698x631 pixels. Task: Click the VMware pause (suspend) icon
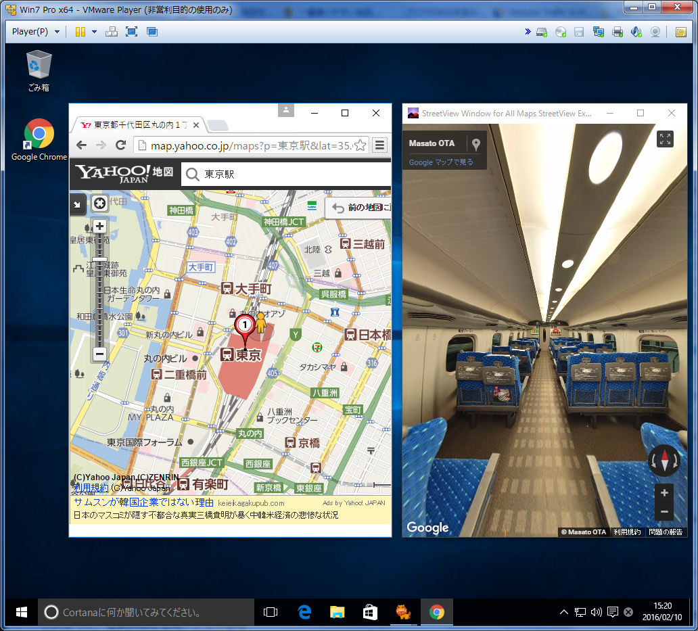tap(80, 32)
